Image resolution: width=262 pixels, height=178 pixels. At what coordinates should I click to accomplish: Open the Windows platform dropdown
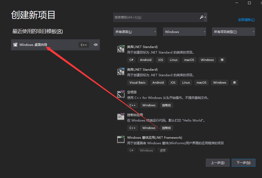pyautogui.click(x=184, y=32)
